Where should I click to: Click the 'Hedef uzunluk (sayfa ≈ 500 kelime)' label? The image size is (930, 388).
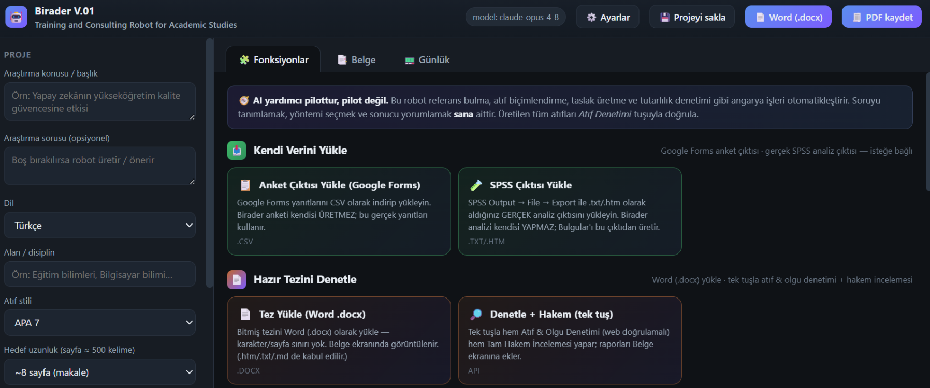[x=69, y=350]
